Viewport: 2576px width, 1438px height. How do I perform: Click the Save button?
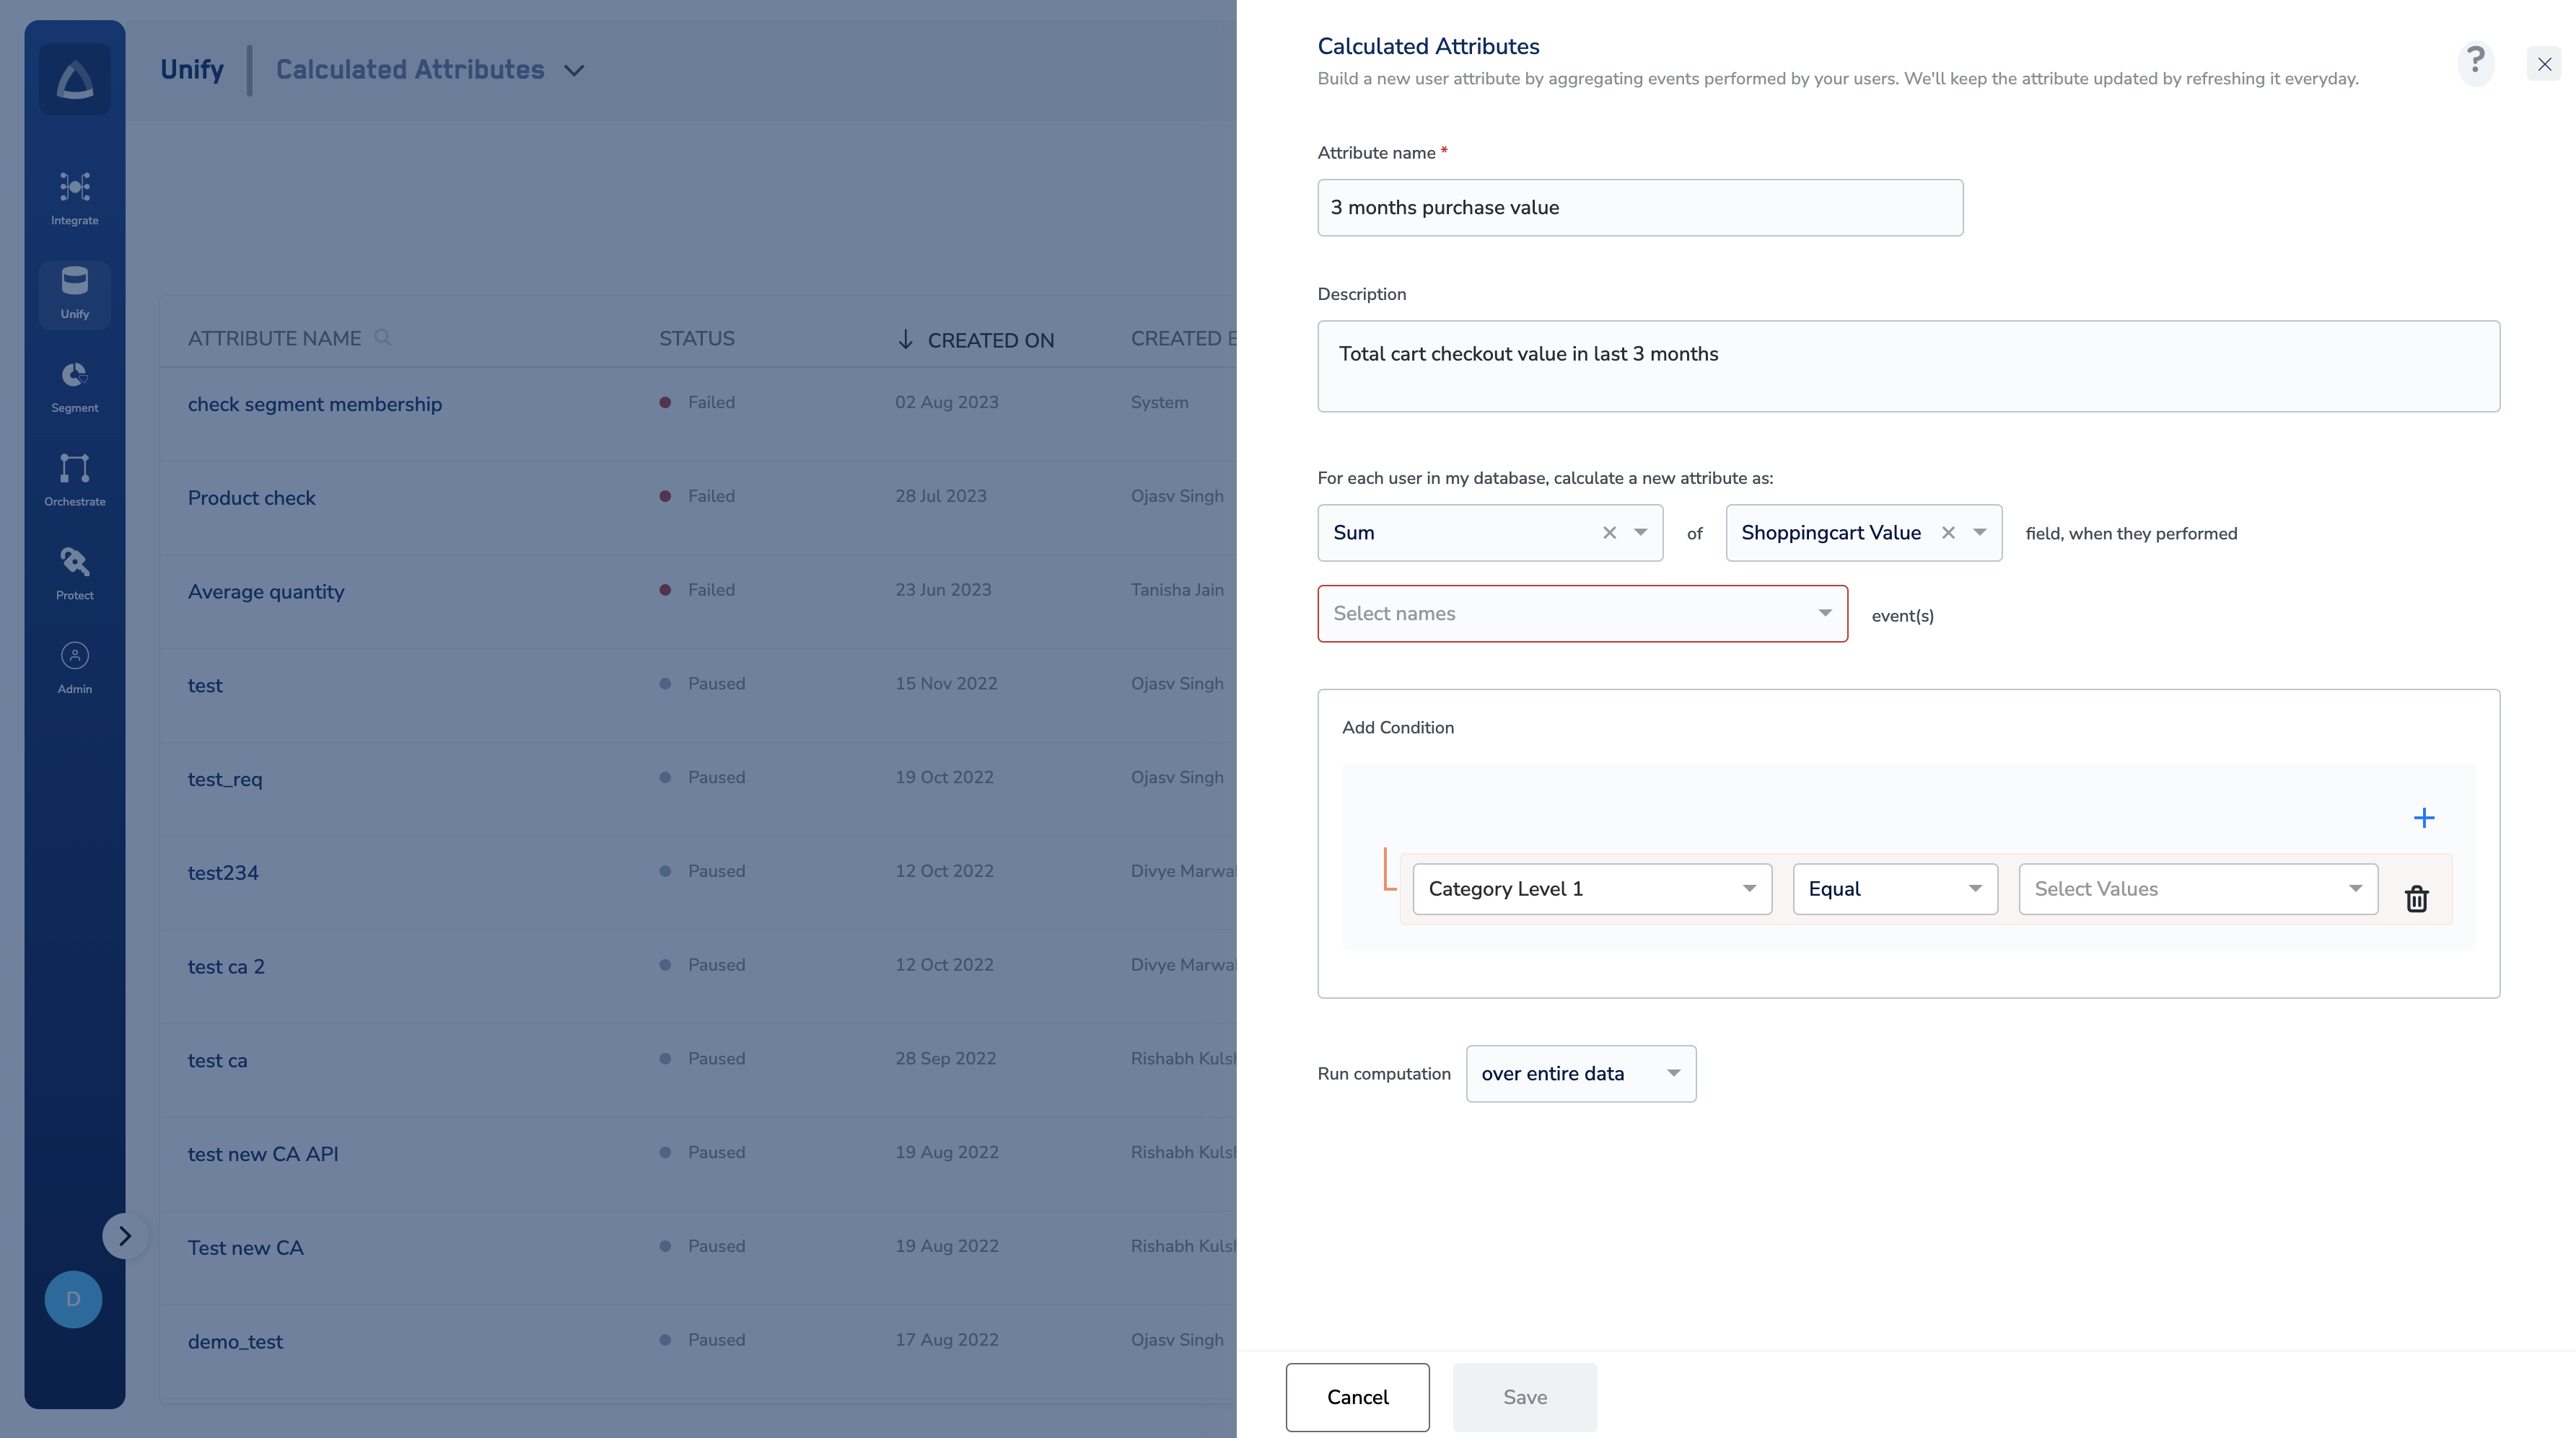click(1524, 1397)
